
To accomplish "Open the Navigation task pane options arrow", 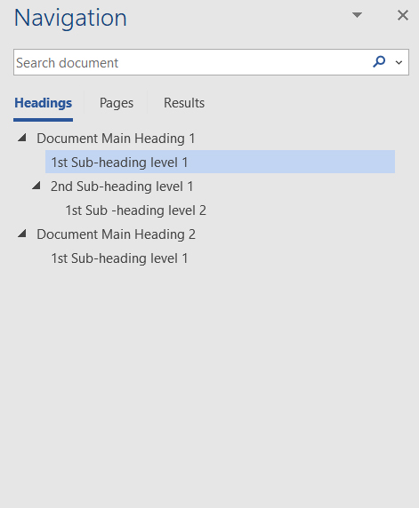I will [357, 15].
